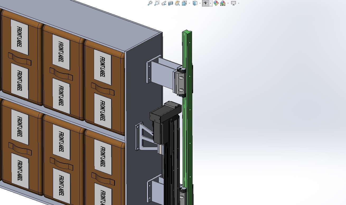The width and height of the screenshot is (346, 205).
Task: Open the Hide/Show Items dropdown arrow
Action: point(211,3)
